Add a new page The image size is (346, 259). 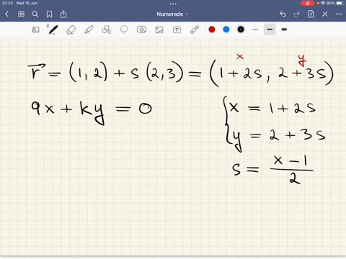pyautogui.click(x=311, y=14)
